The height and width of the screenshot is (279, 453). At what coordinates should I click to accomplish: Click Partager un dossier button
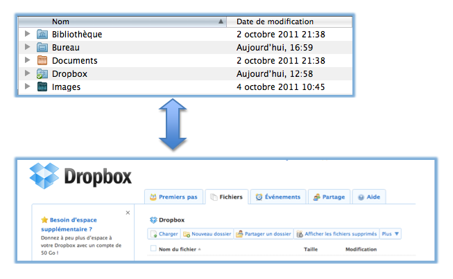(264, 234)
